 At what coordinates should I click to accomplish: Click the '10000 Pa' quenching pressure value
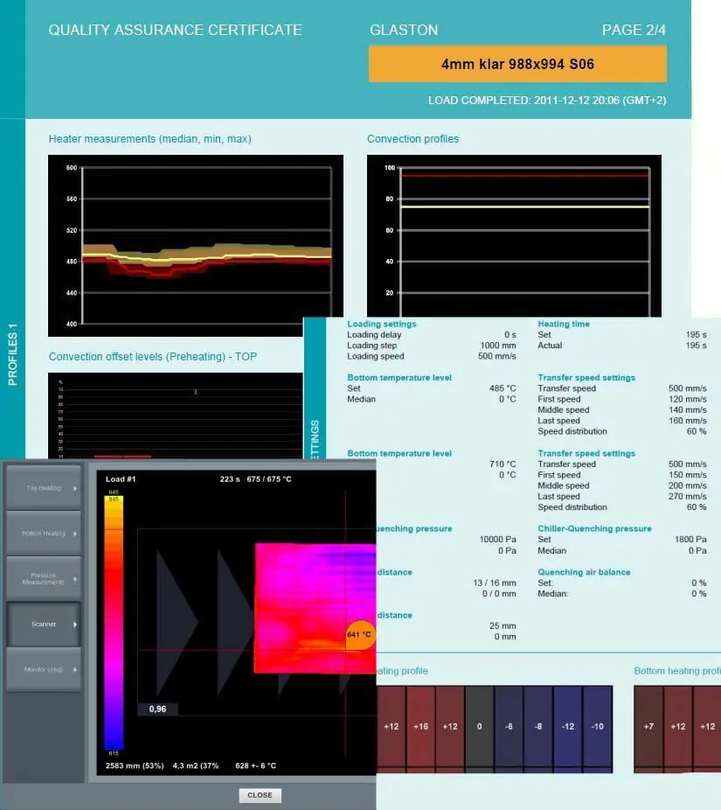click(x=497, y=540)
